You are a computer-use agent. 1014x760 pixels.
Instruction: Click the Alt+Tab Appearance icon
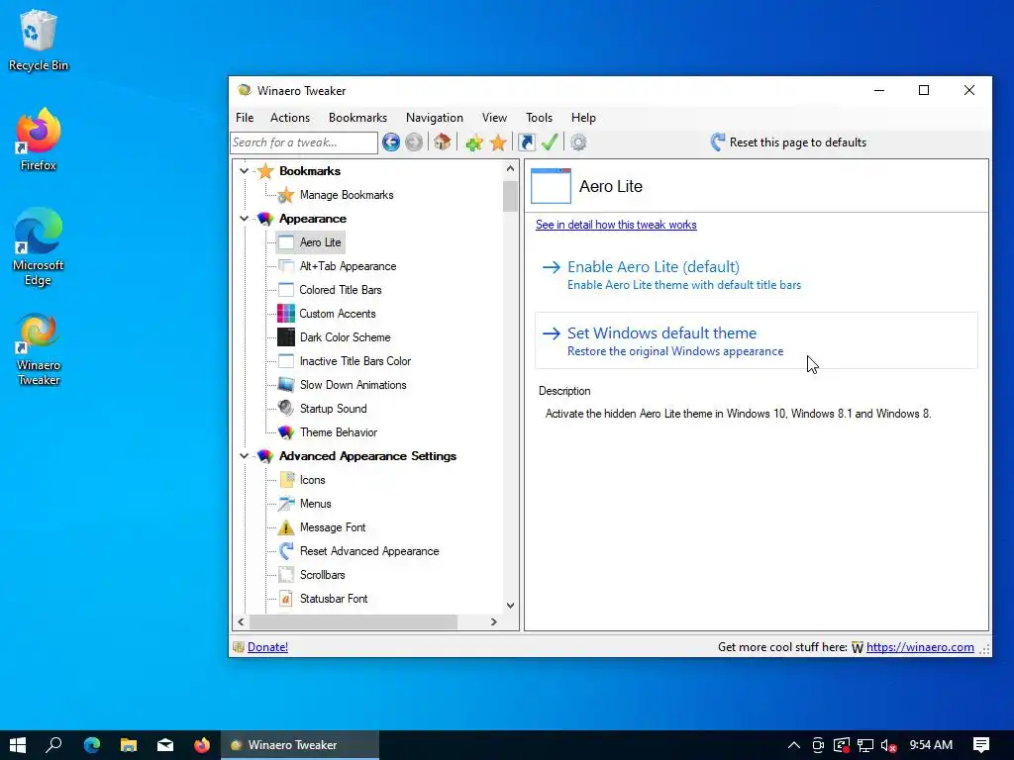point(286,266)
